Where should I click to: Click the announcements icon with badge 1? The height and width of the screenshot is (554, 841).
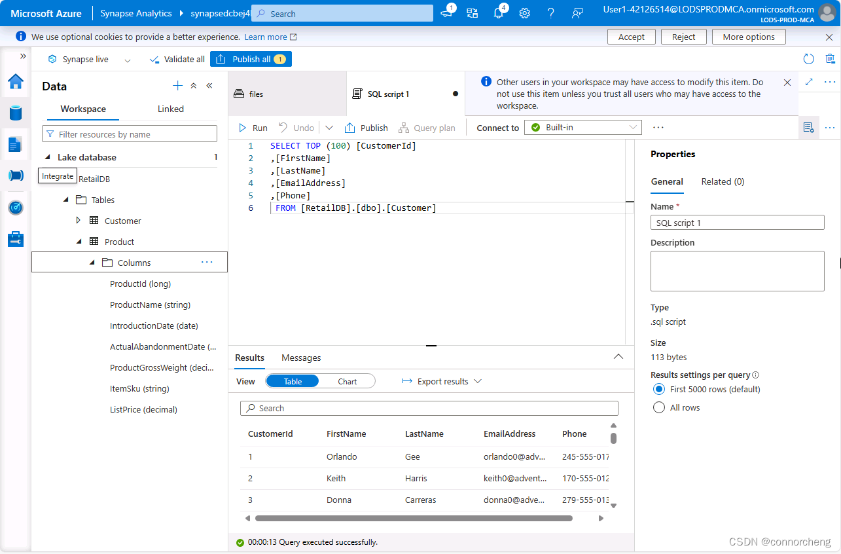[447, 13]
